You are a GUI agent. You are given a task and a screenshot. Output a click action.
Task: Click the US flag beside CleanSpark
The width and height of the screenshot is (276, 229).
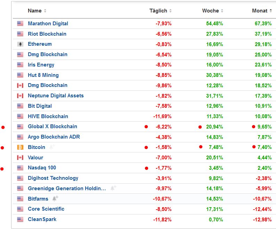coord(20,219)
